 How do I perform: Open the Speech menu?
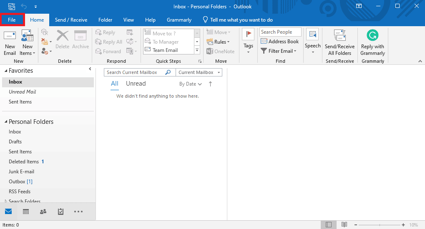point(312,41)
